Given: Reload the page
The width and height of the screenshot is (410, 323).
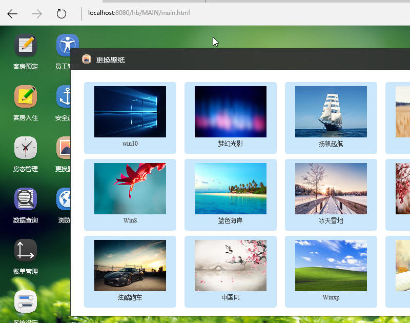Looking at the screenshot, I should click(61, 14).
